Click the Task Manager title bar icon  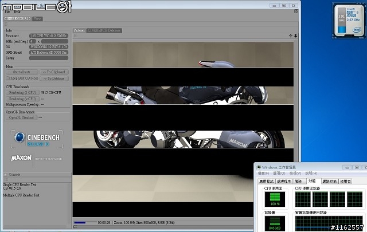(x=259, y=167)
